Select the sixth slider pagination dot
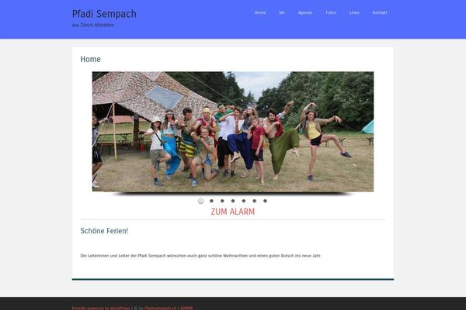466x310 pixels. coord(255,201)
